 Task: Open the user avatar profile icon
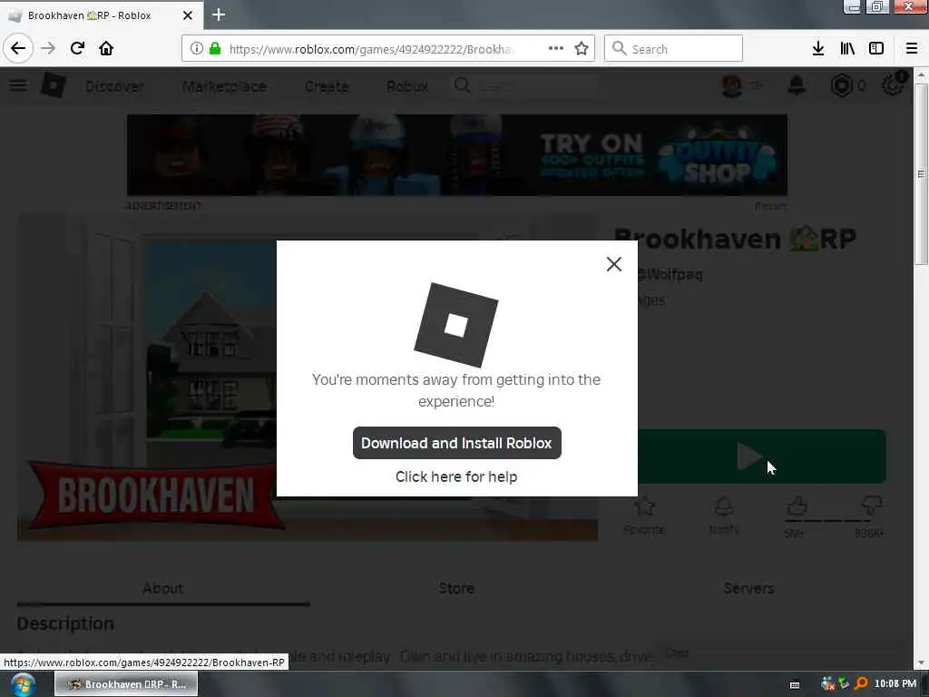click(x=732, y=86)
